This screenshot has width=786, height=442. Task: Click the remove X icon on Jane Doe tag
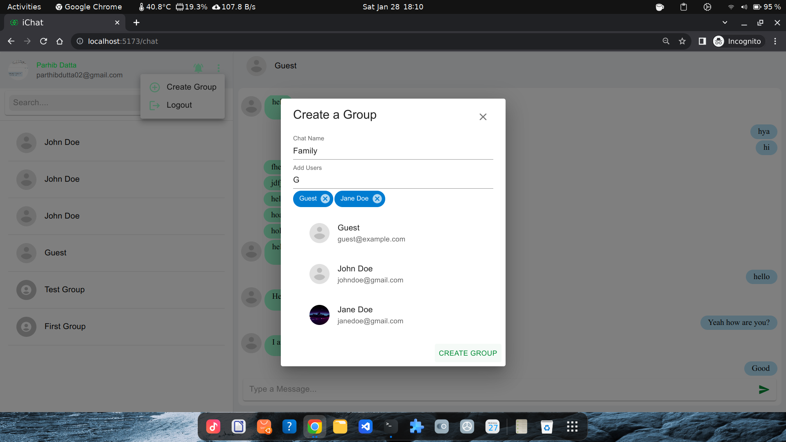[x=377, y=198]
